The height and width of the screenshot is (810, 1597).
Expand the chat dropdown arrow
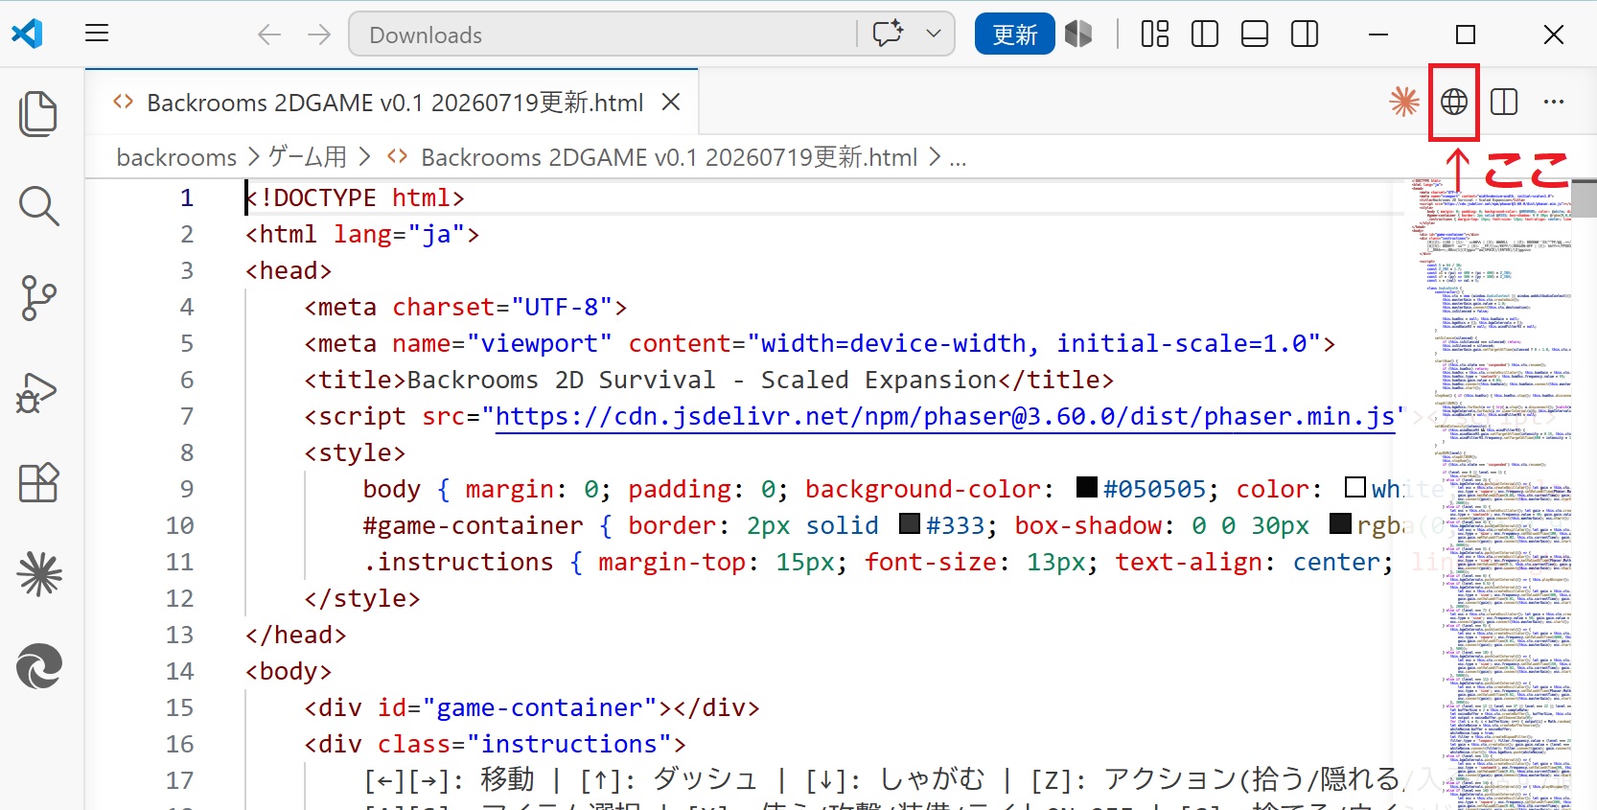click(x=934, y=34)
